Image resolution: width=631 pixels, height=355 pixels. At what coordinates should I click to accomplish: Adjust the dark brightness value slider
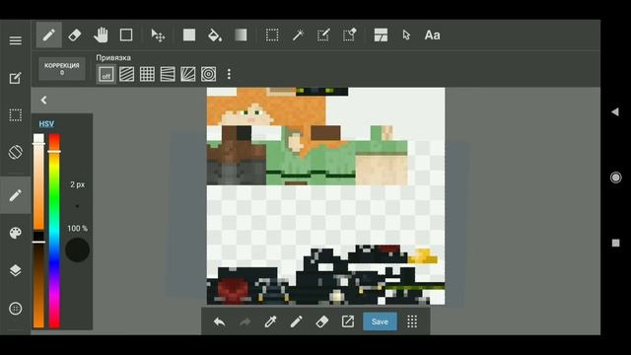(38, 280)
